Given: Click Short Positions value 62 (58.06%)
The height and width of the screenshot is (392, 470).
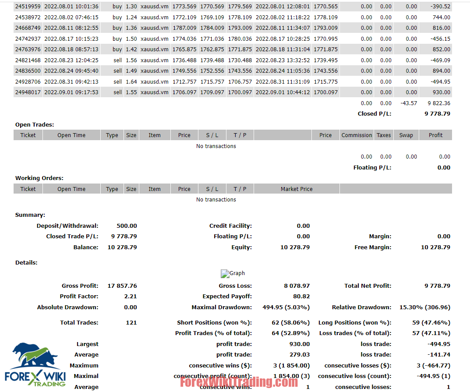Looking at the screenshot, I should (291, 323).
